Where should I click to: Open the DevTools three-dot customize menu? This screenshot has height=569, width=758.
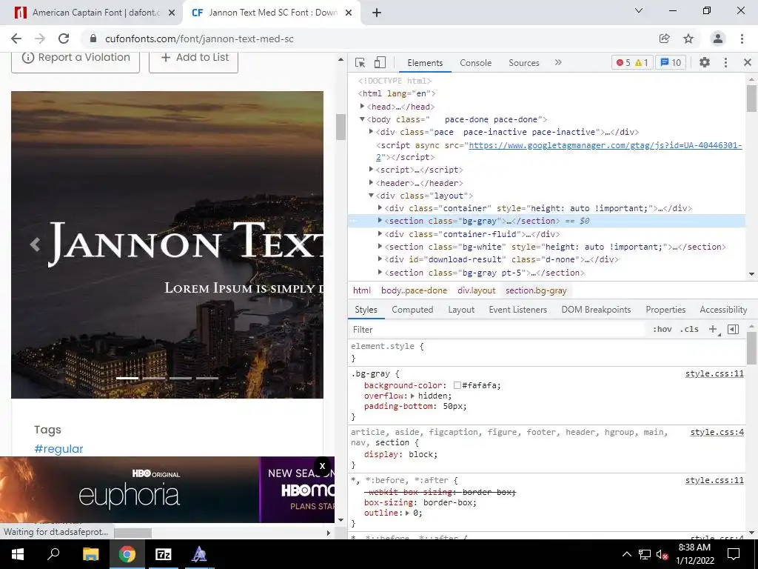click(725, 62)
